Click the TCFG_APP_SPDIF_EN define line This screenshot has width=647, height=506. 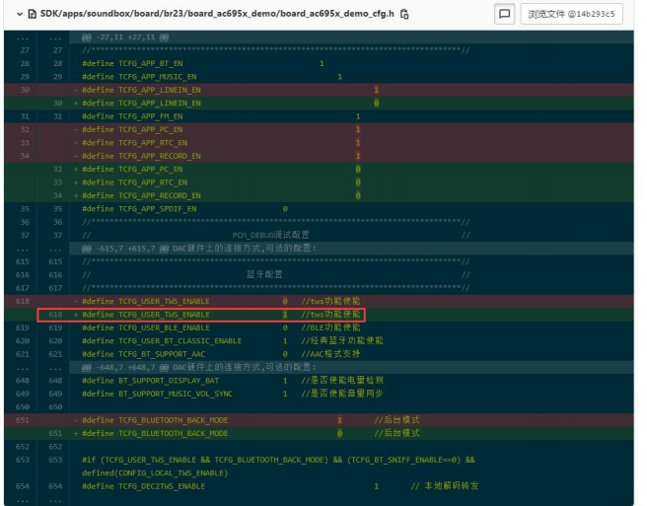tap(351, 209)
